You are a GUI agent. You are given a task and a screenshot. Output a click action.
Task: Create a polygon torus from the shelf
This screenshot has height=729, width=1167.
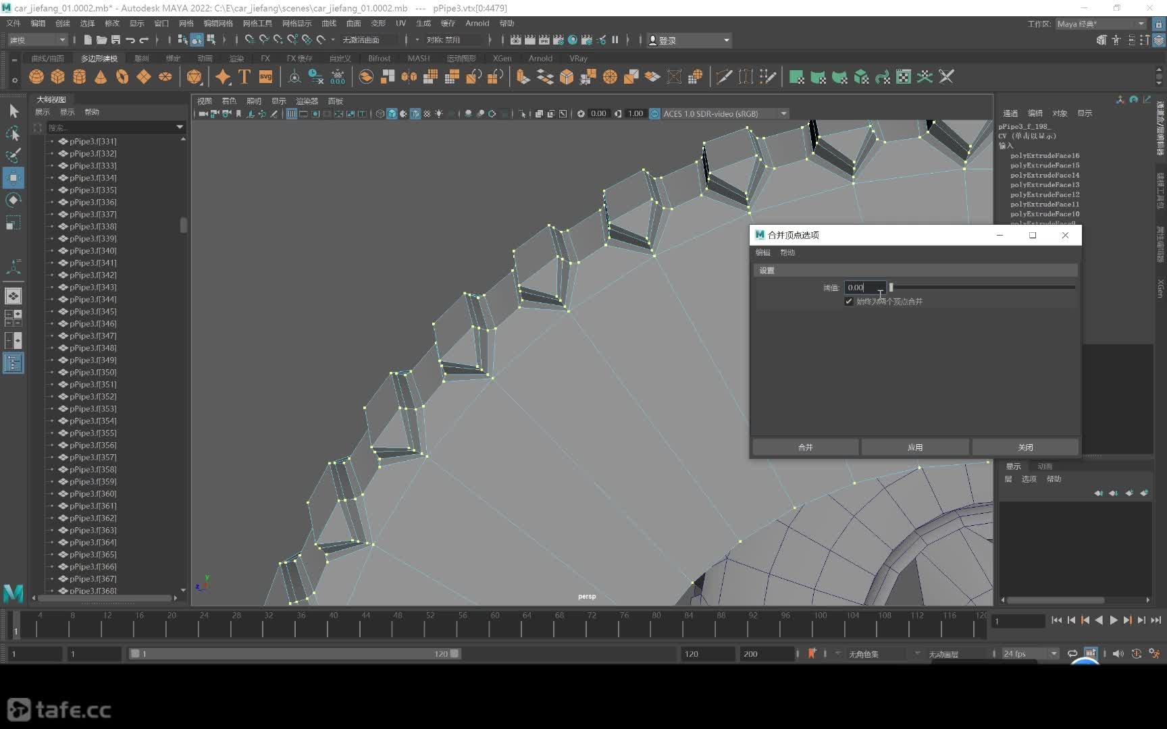click(x=122, y=77)
